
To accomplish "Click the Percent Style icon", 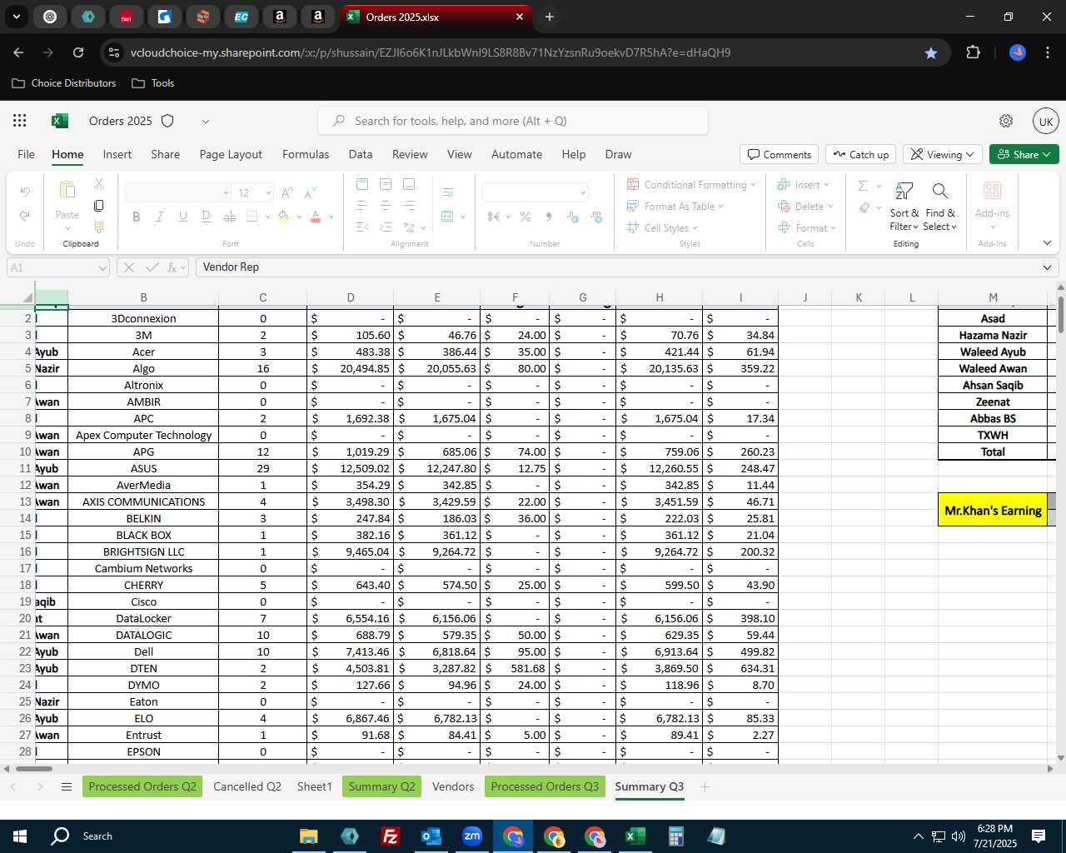I will click(526, 217).
